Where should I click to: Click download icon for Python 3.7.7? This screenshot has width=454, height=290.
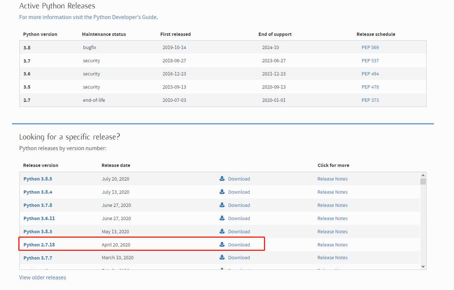point(222,258)
